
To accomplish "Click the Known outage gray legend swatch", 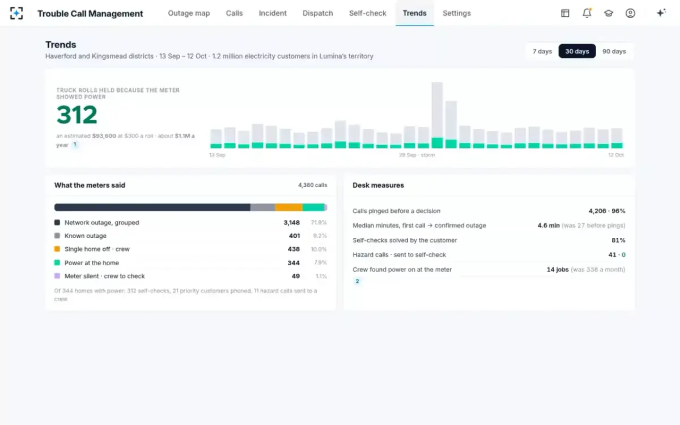I will (x=57, y=236).
